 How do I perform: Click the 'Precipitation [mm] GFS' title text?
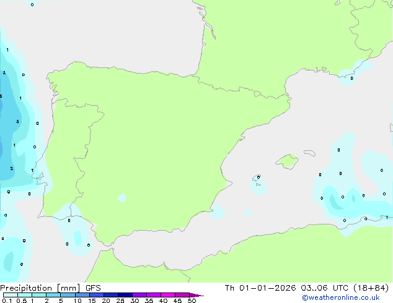click(x=50, y=288)
